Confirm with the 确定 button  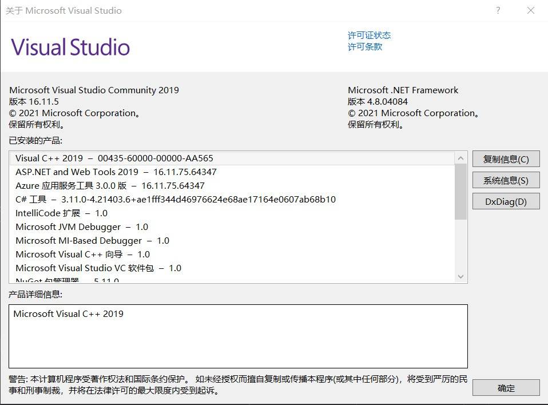tap(506, 388)
